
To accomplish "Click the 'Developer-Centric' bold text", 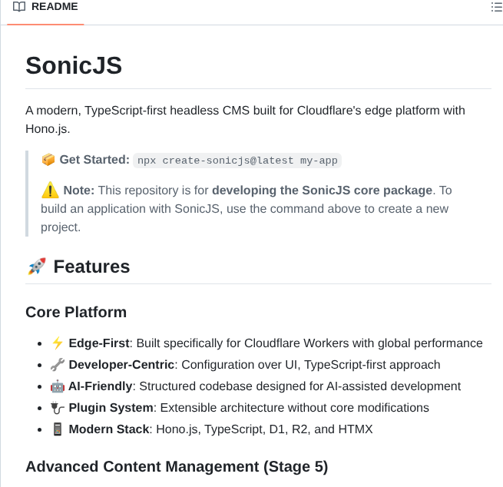I will pos(121,365).
